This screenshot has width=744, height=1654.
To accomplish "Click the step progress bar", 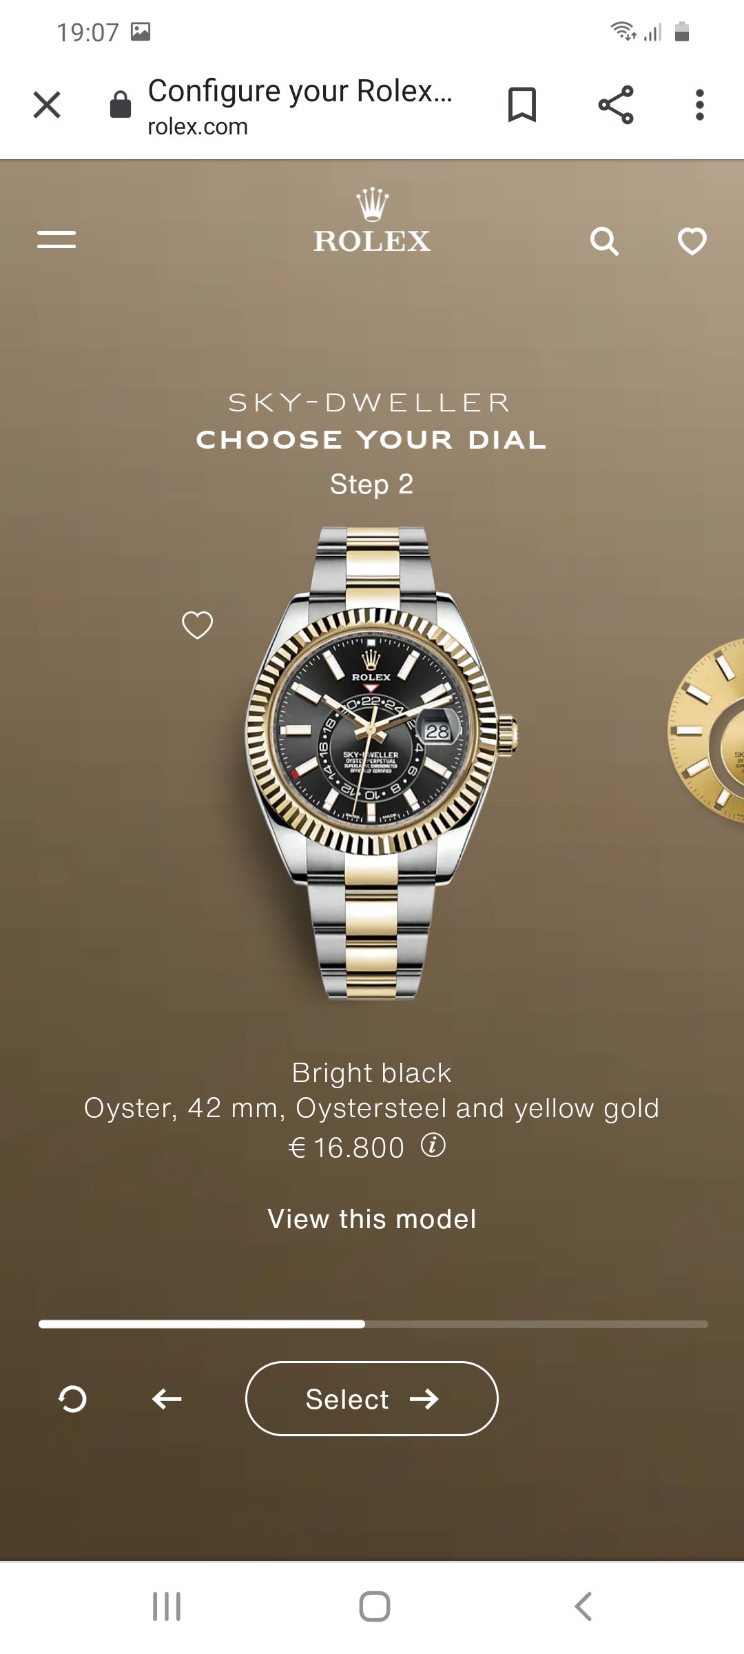I will [x=373, y=1324].
